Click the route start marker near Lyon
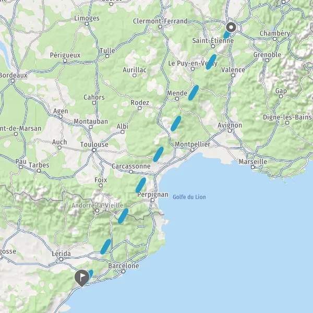313x313 pixels. (x=231, y=27)
